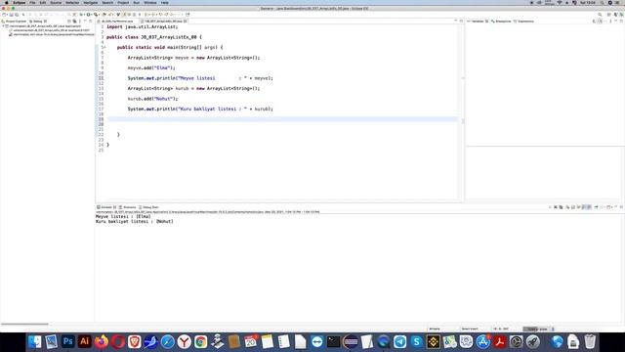Open Illustrator from the Dock
Screen dimensions: 625x352
tap(85, 341)
